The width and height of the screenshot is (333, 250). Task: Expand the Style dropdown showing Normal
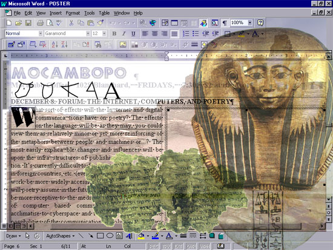tap(41, 33)
